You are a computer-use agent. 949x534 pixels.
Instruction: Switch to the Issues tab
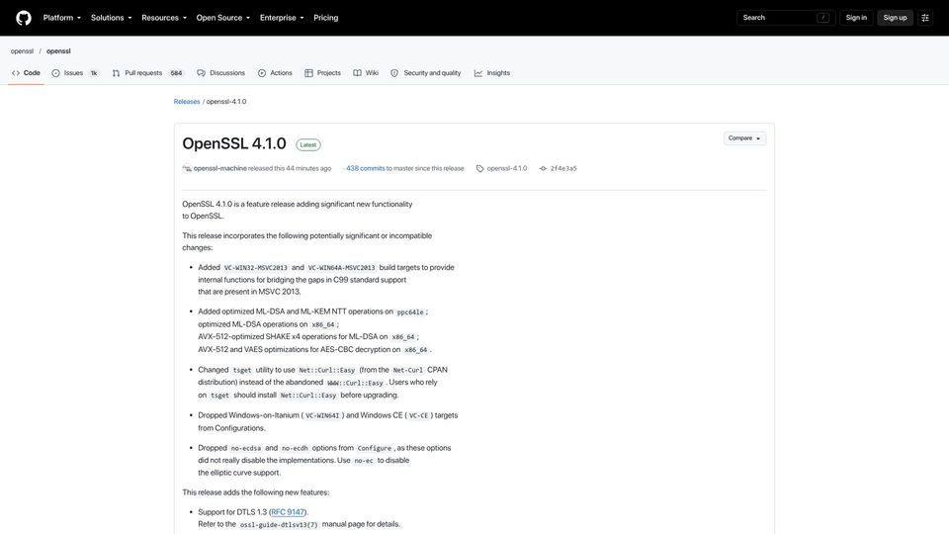(75, 73)
